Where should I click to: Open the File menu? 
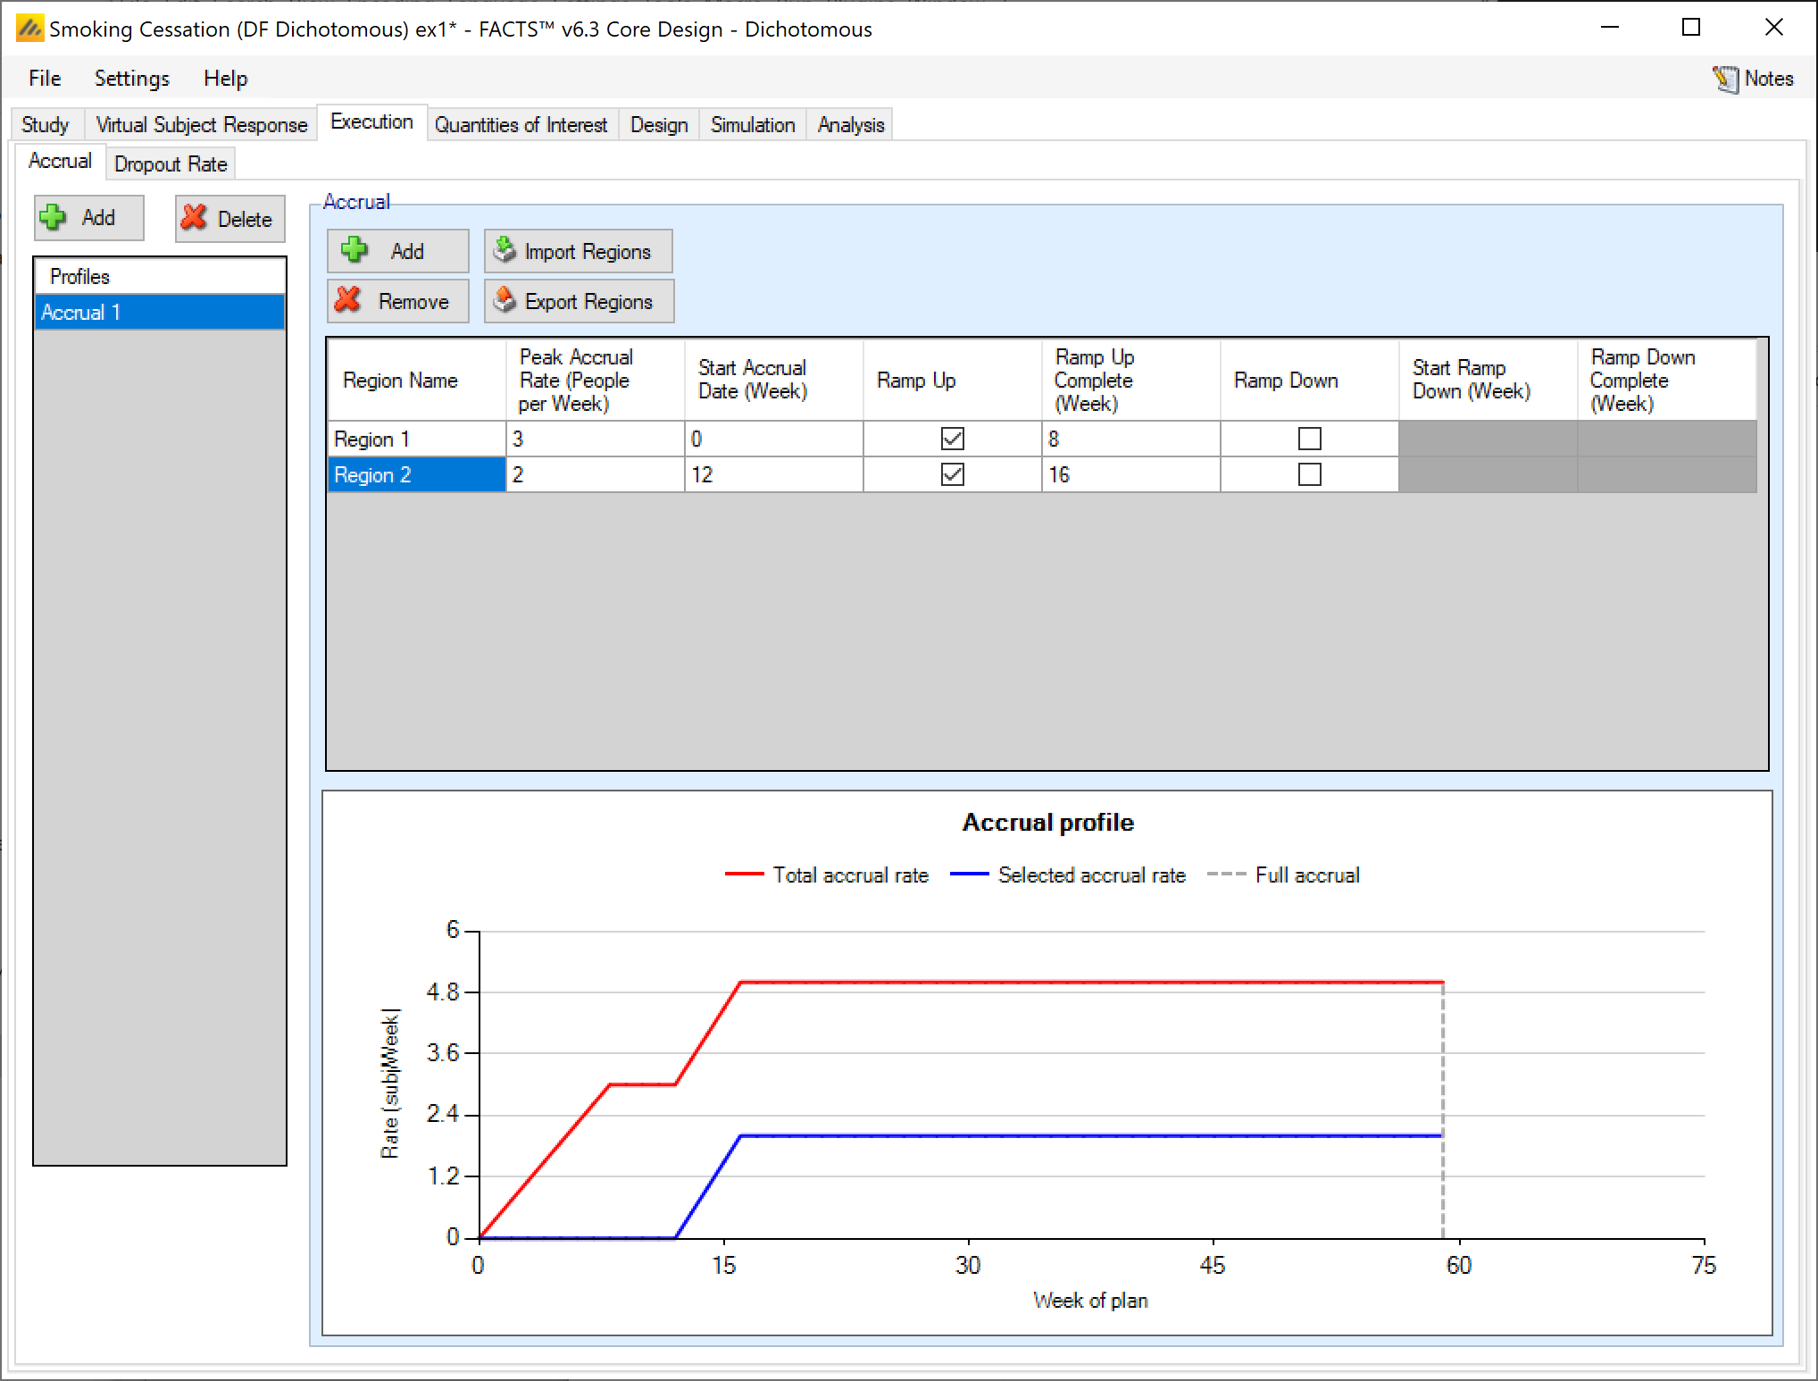click(45, 79)
